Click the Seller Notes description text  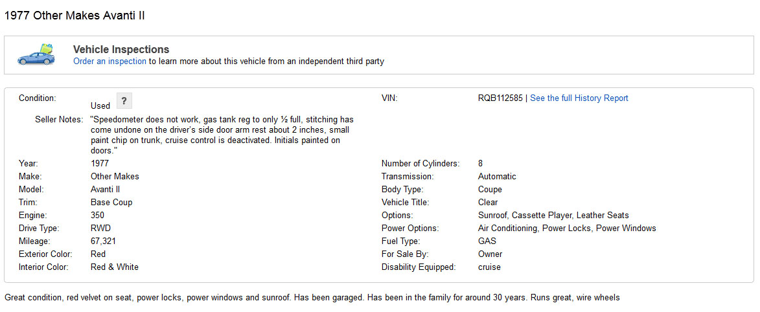222,135
